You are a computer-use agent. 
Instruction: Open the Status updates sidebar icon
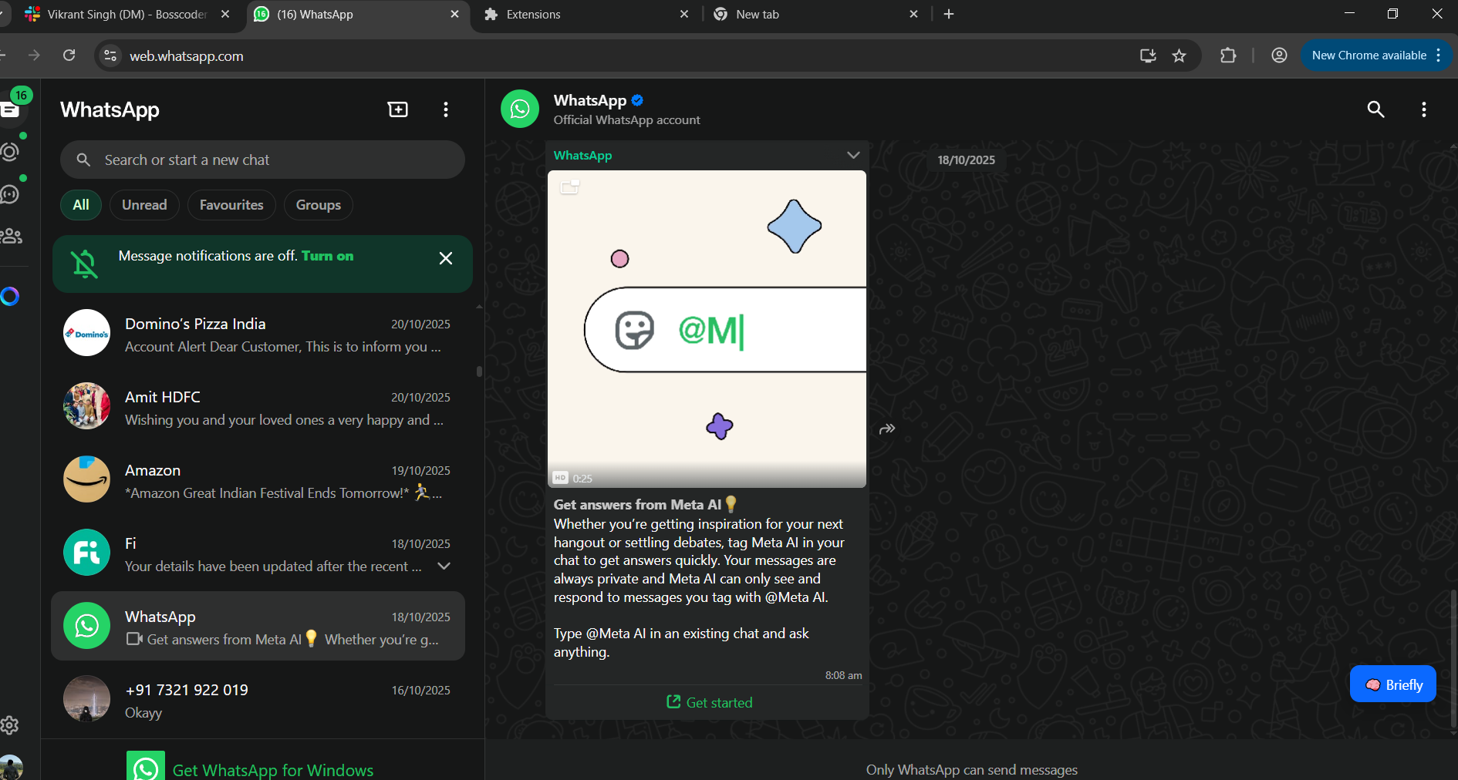[x=10, y=151]
